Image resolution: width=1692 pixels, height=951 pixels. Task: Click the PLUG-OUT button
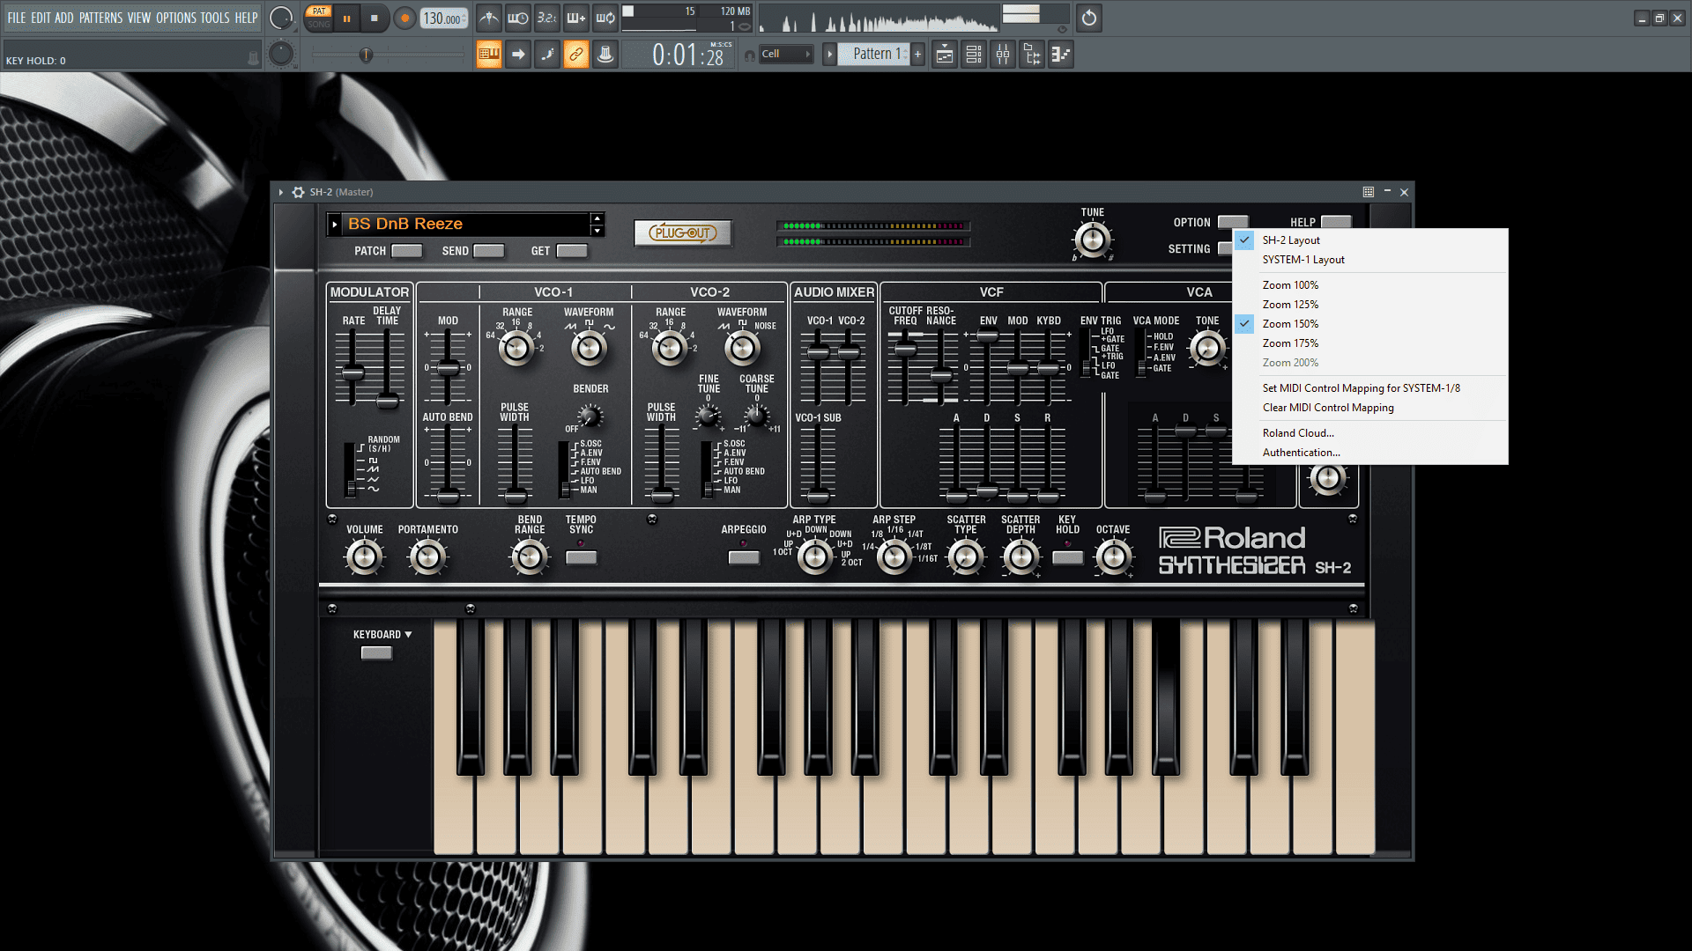pos(683,233)
